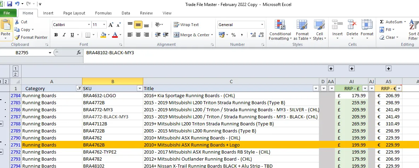Switch to the Page Layout tab
The height and width of the screenshot is (168, 419).
point(74,13)
